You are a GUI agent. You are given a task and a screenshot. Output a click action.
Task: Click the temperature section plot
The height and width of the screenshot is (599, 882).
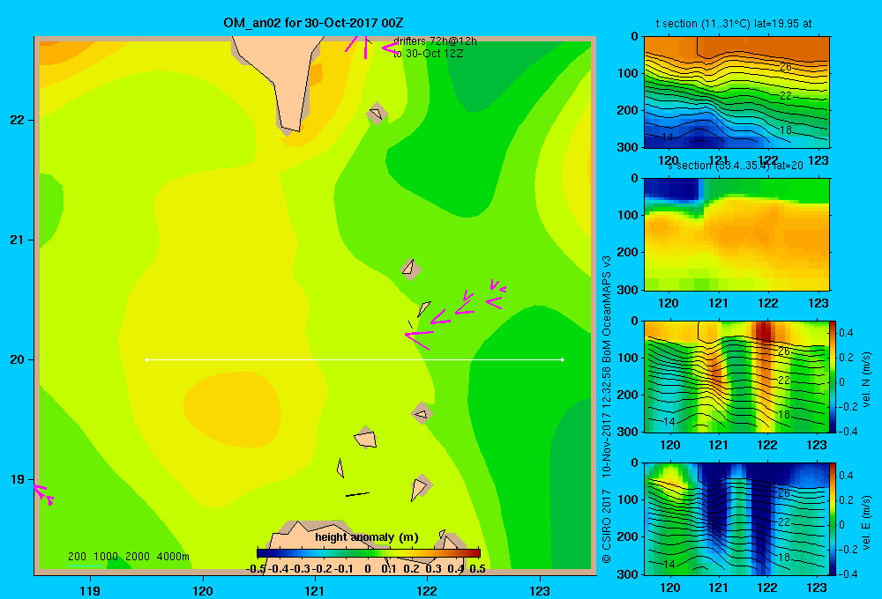coord(736,92)
